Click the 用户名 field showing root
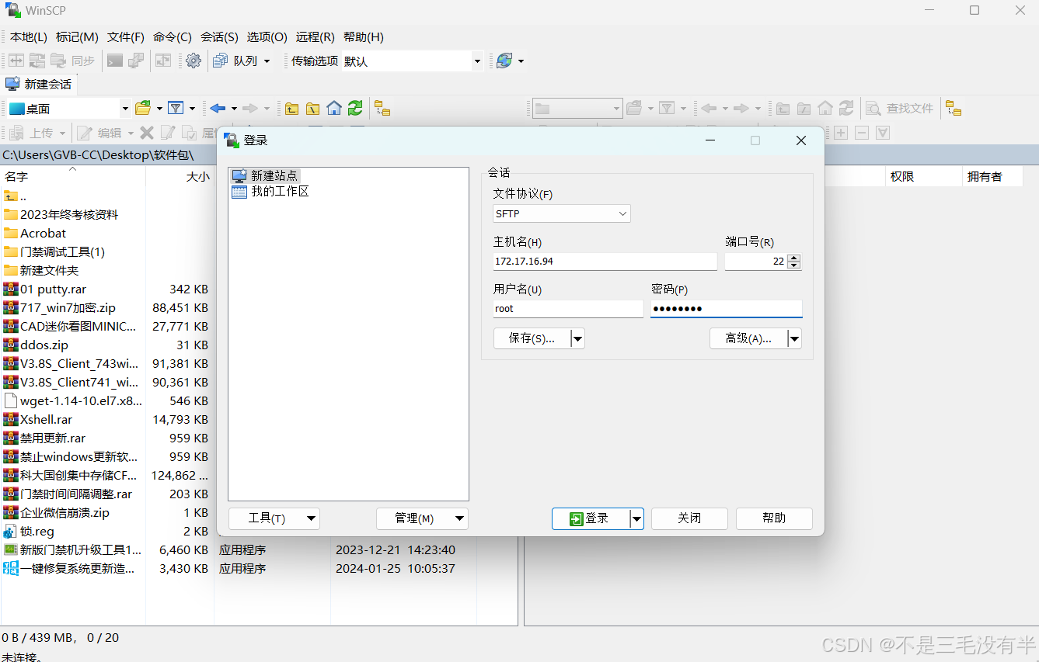Viewport: 1039px width, 662px height. click(568, 308)
